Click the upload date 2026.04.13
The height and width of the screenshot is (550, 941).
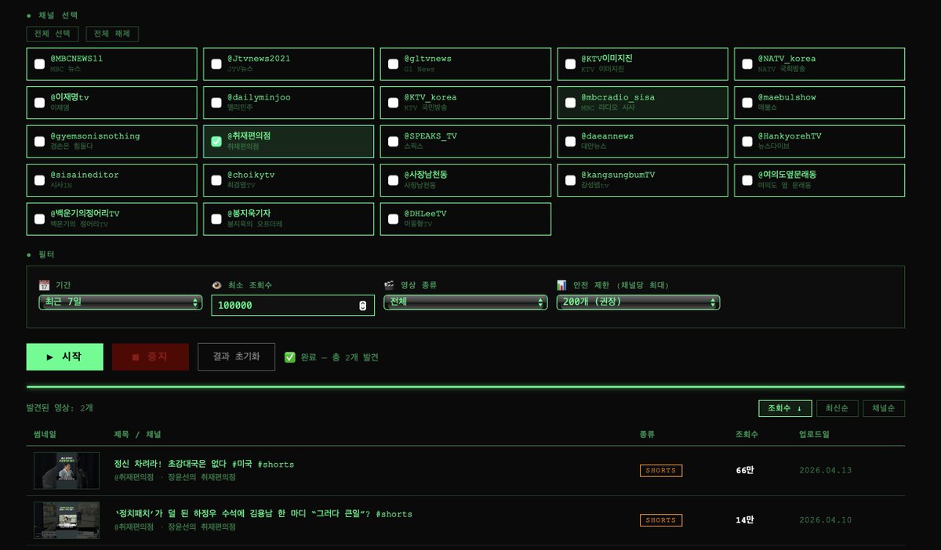825,471
